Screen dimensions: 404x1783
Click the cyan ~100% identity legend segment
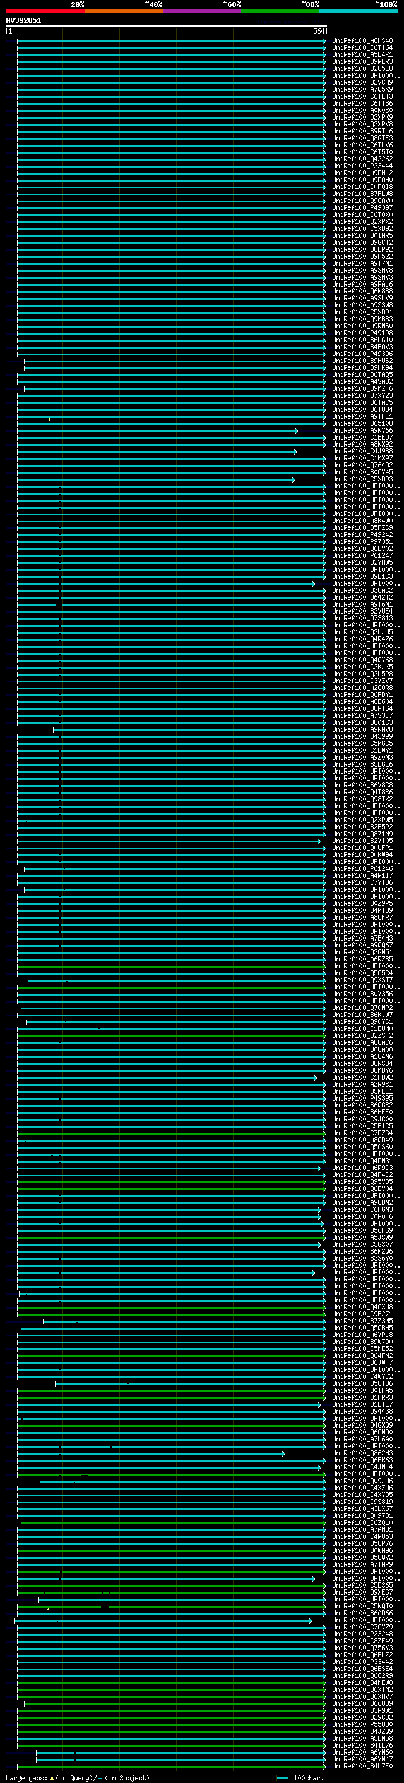pos(359,11)
